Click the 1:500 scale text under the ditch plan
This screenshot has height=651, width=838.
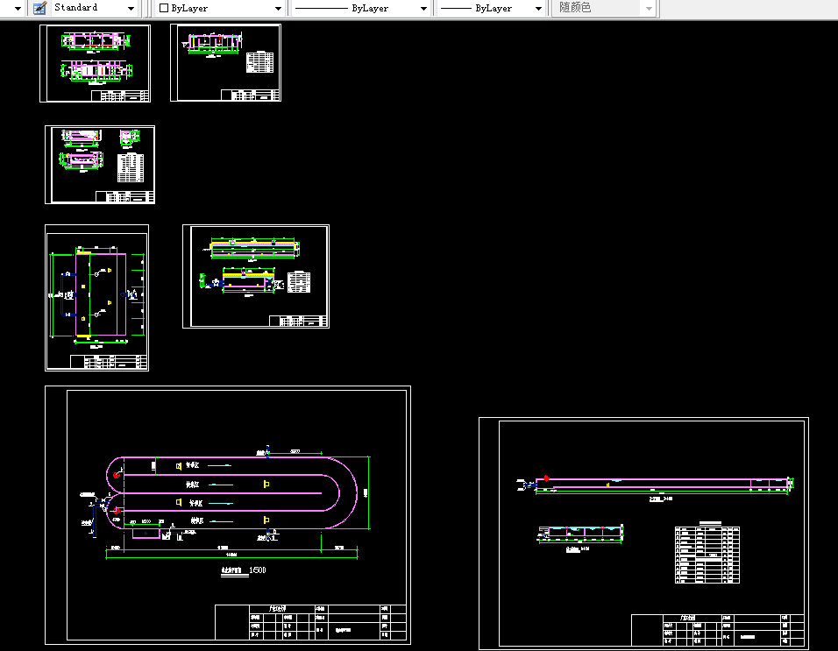258,570
